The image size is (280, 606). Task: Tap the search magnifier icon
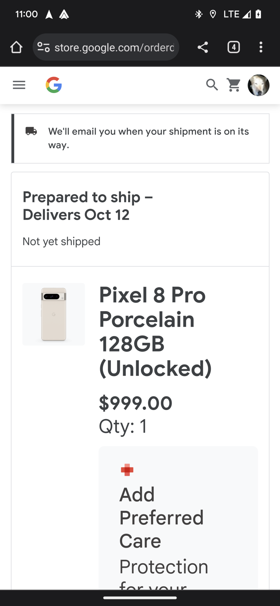[212, 85]
